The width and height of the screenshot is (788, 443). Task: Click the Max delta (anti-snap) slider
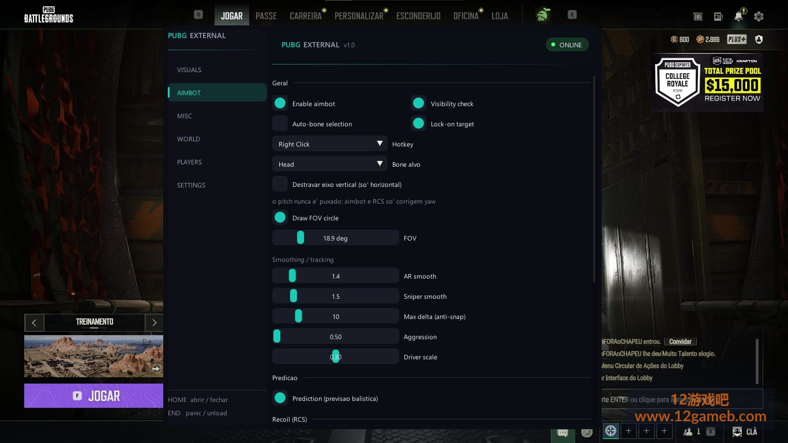pyautogui.click(x=336, y=316)
